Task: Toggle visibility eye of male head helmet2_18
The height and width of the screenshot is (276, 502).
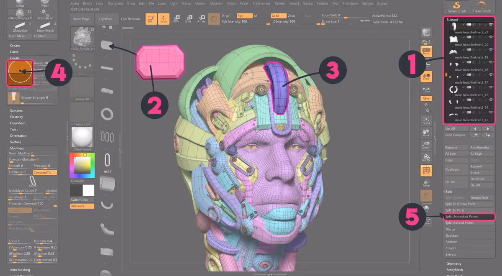Action: pyautogui.click(x=491, y=62)
